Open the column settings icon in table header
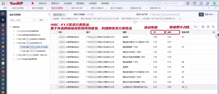219x94 pixels. click(214, 32)
